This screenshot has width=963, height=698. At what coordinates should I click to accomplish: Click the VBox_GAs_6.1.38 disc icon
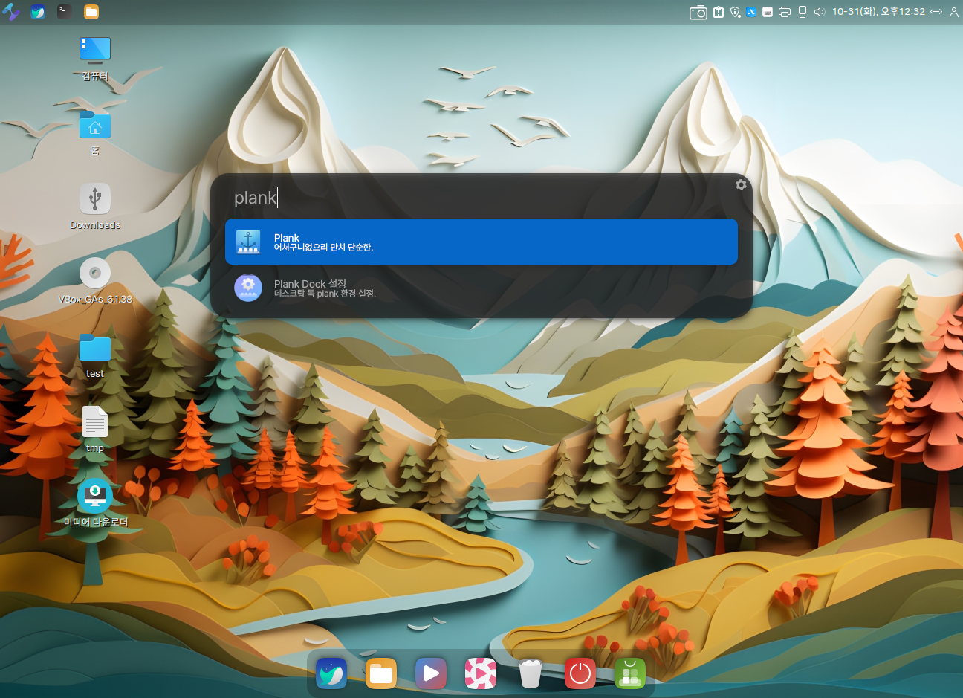click(x=95, y=274)
